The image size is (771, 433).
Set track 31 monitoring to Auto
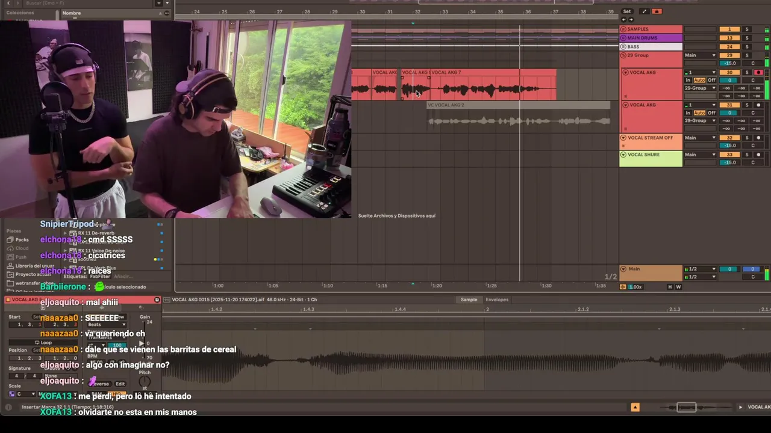699,112
